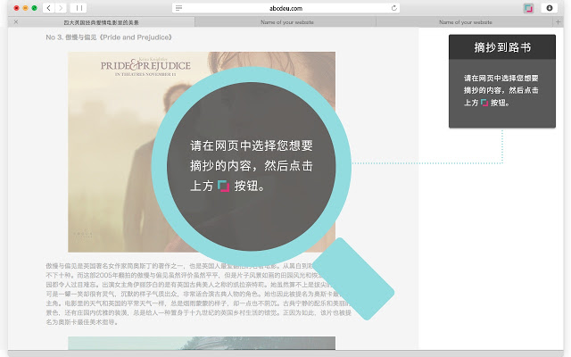Close the first tab with the X
Screen dimensions: 571x357
pos(16,21)
